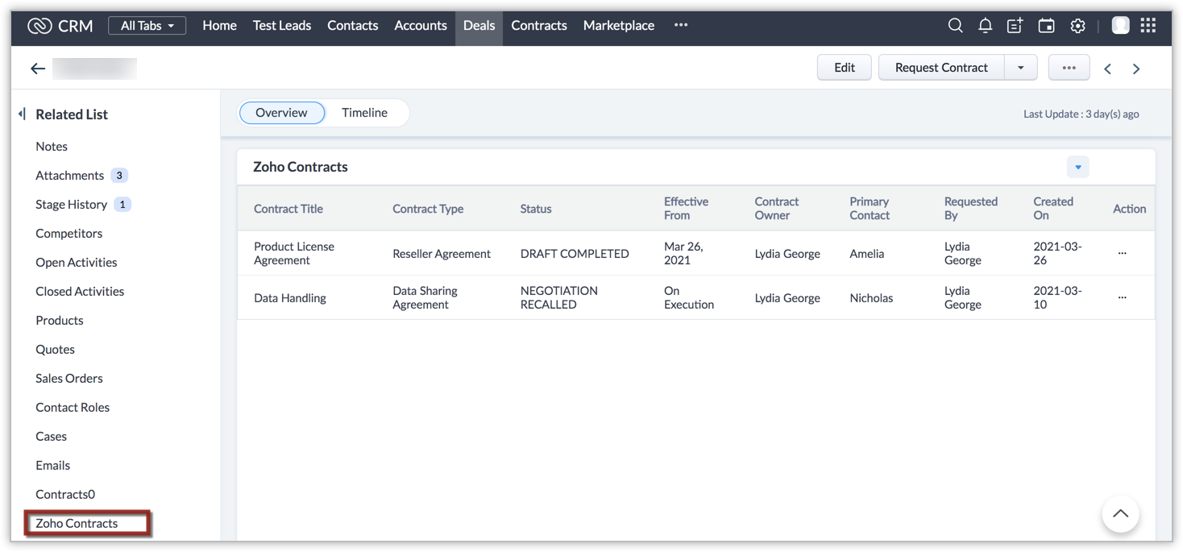This screenshot has width=1183, height=552.
Task: Collapse the Related List sidebar
Action: coord(22,114)
